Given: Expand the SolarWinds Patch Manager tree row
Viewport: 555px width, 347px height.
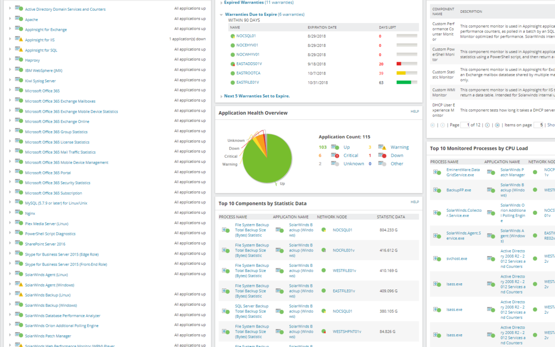Looking at the screenshot, I should (10, 335).
